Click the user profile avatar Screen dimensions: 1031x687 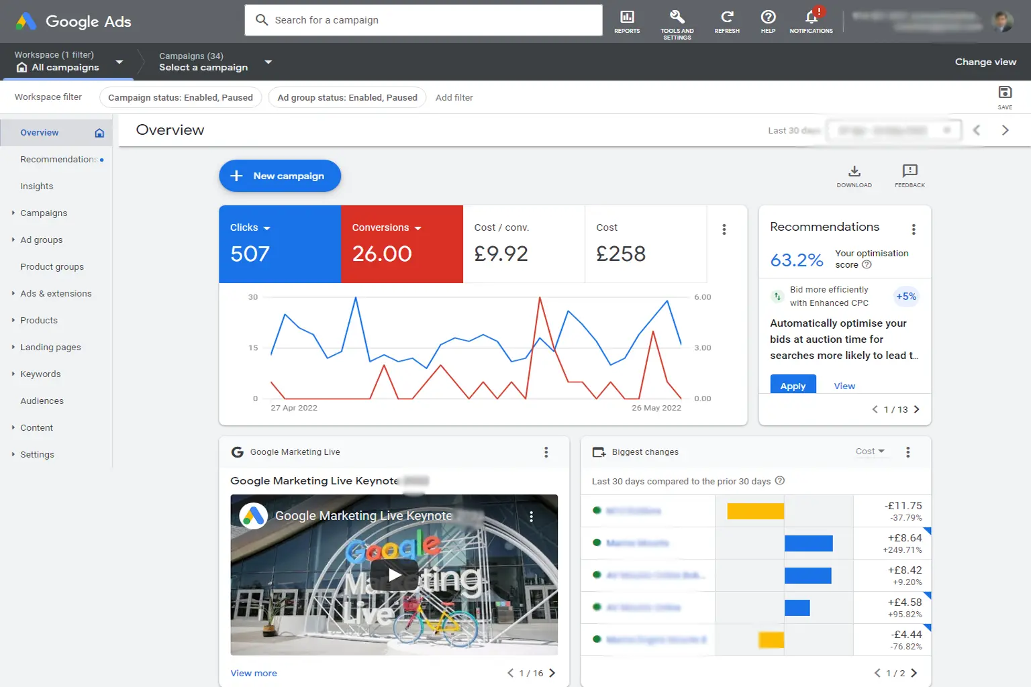click(x=1003, y=21)
